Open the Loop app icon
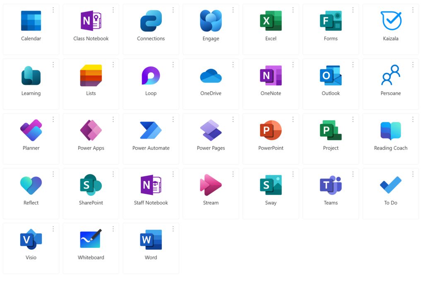Screen dimensions: 424x286 [151, 75]
